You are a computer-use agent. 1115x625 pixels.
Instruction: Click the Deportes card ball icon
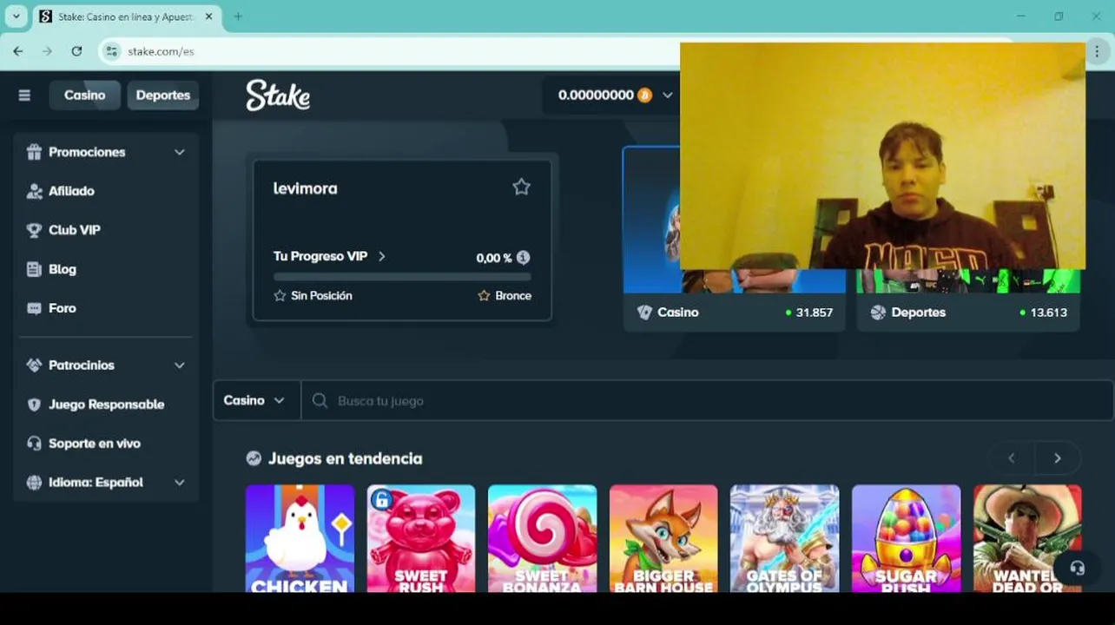pos(878,312)
